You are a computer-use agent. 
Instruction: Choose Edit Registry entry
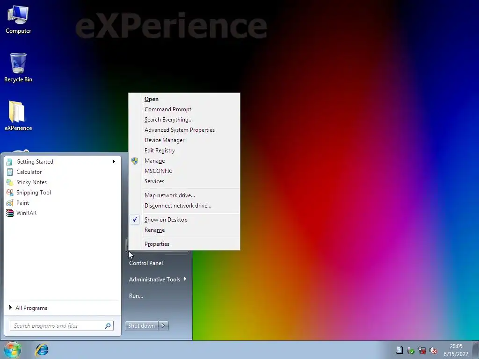click(x=184, y=151)
